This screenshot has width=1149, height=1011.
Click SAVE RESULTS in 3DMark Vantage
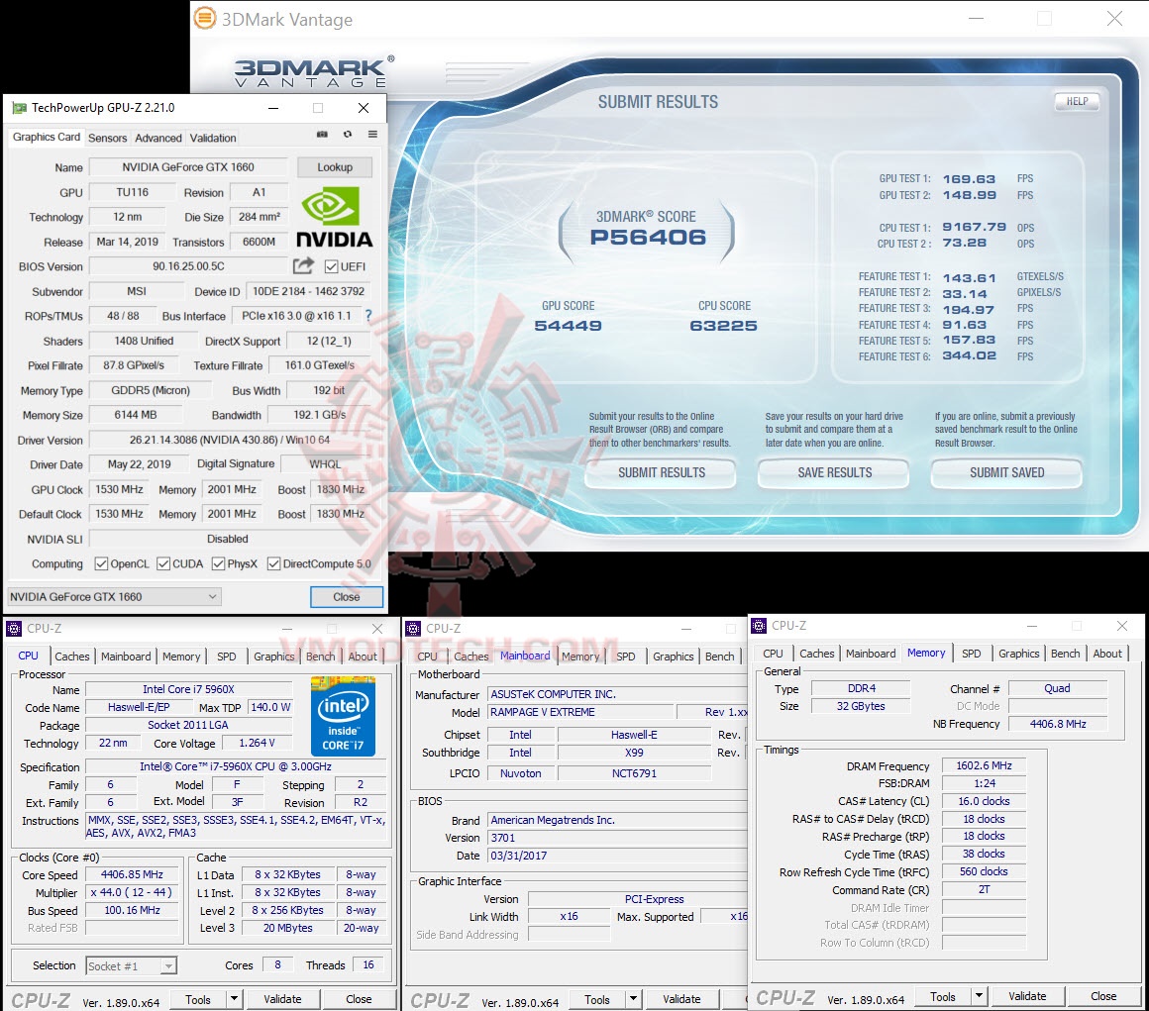click(835, 472)
